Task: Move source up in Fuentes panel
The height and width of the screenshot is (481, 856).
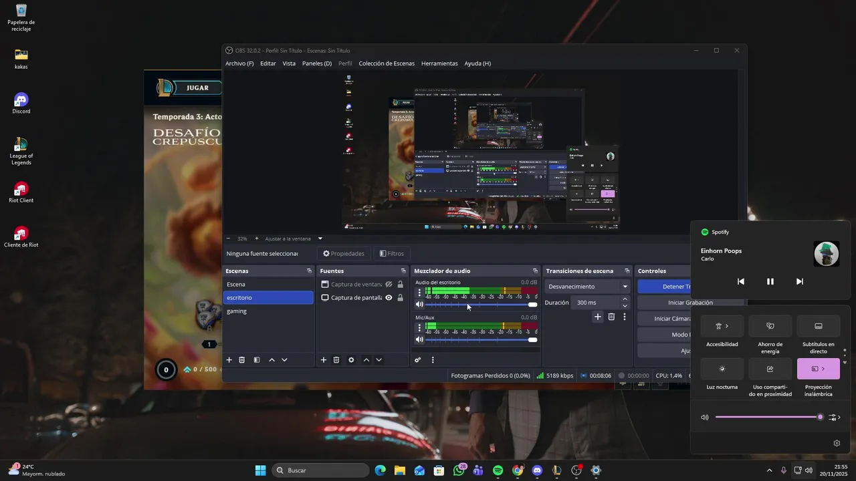Action: (x=366, y=360)
